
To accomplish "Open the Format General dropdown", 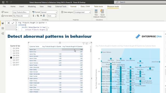I will tap(49, 12).
